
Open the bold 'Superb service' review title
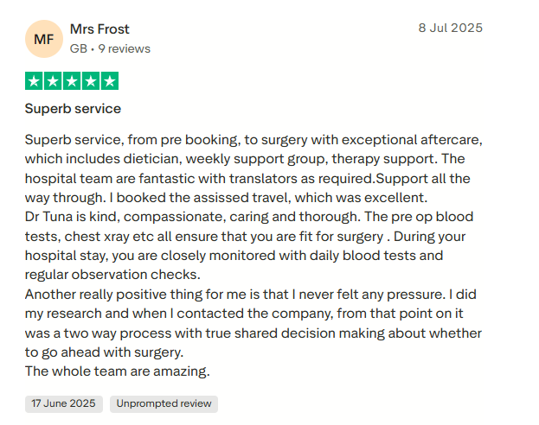click(x=73, y=109)
